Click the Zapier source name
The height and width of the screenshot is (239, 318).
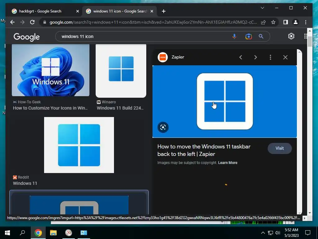(x=178, y=57)
